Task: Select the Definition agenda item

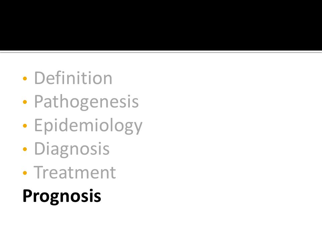Action: [73, 78]
